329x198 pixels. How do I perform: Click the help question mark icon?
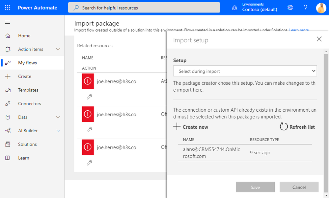(x=305, y=8)
